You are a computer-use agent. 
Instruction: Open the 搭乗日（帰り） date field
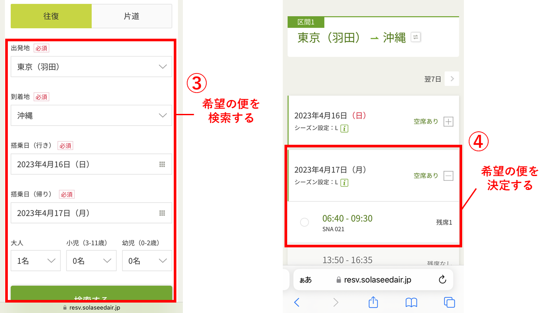[x=91, y=213]
